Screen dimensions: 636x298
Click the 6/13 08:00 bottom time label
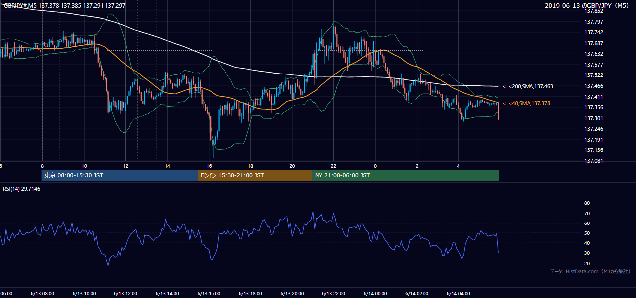(42, 293)
